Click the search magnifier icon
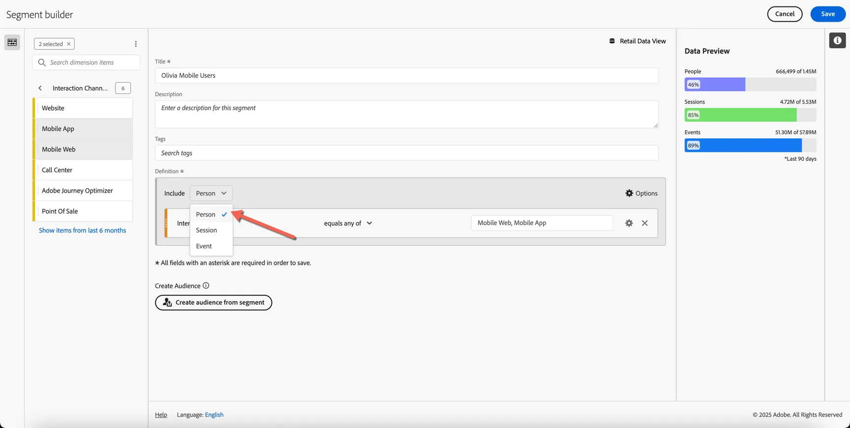Viewport: 850px width, 428px height. click(x=42, y=62)
